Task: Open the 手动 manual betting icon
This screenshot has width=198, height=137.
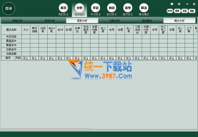Action: 96,8
